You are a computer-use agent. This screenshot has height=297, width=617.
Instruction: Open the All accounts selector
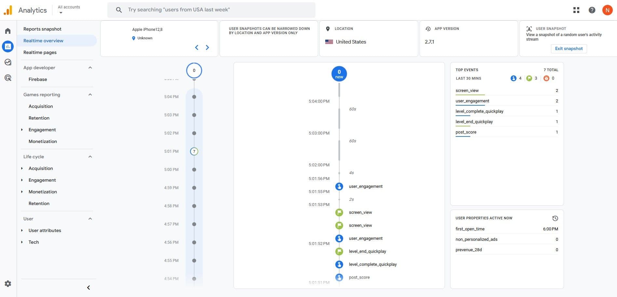click(69, 9)
